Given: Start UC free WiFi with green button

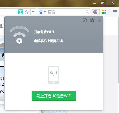Looking at the screenshot, I should (x=54, y=96).
